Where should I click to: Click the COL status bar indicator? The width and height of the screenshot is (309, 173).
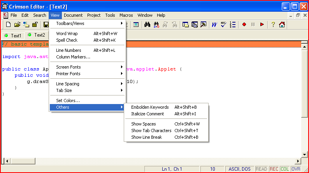click(284, 169)
